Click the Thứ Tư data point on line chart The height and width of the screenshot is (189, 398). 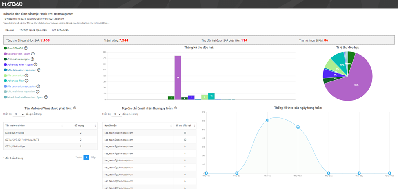pos(267,120)
